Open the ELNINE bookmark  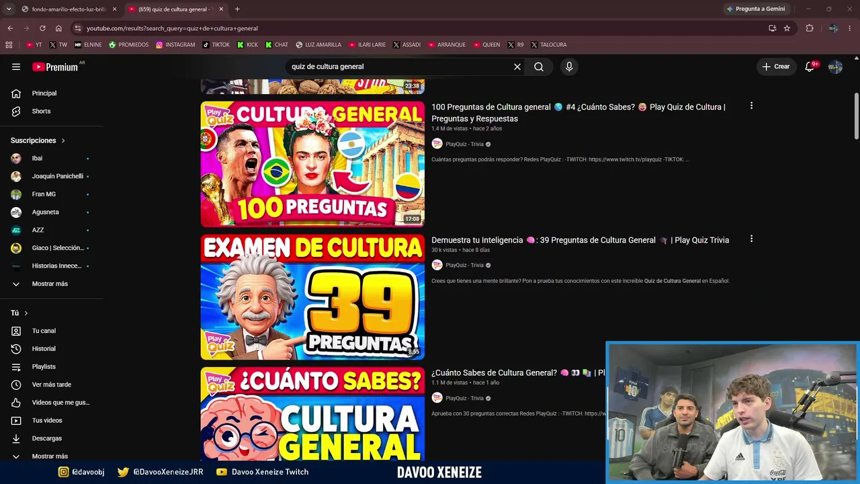coord(88,45)
